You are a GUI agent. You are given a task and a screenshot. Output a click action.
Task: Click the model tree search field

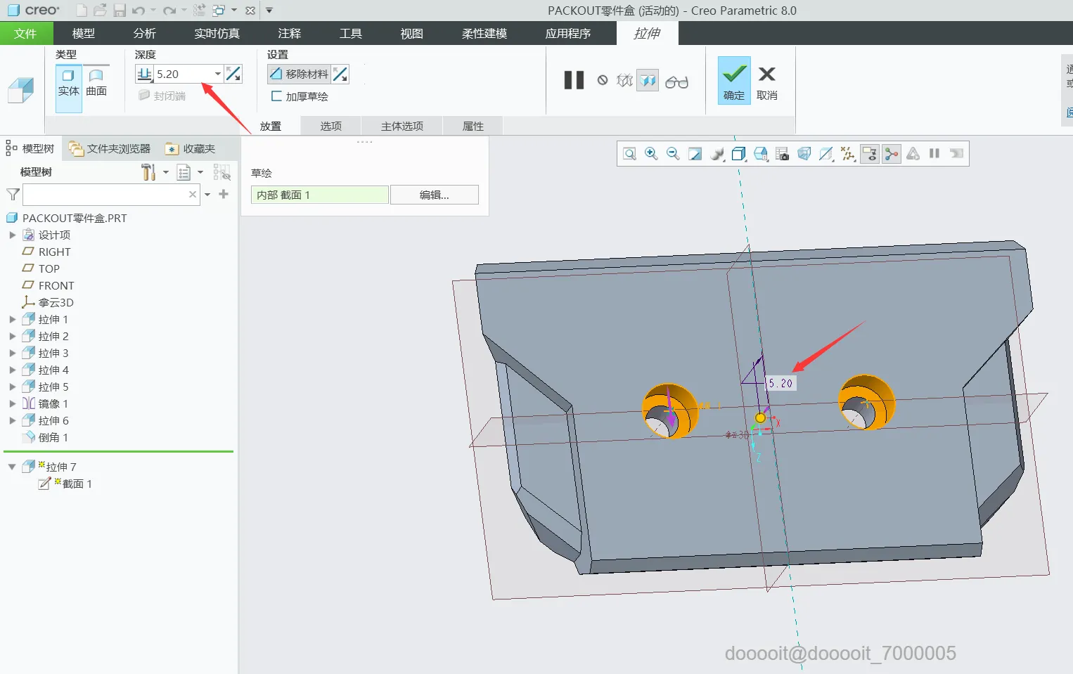pyautogui.click(x=105, y=195)
